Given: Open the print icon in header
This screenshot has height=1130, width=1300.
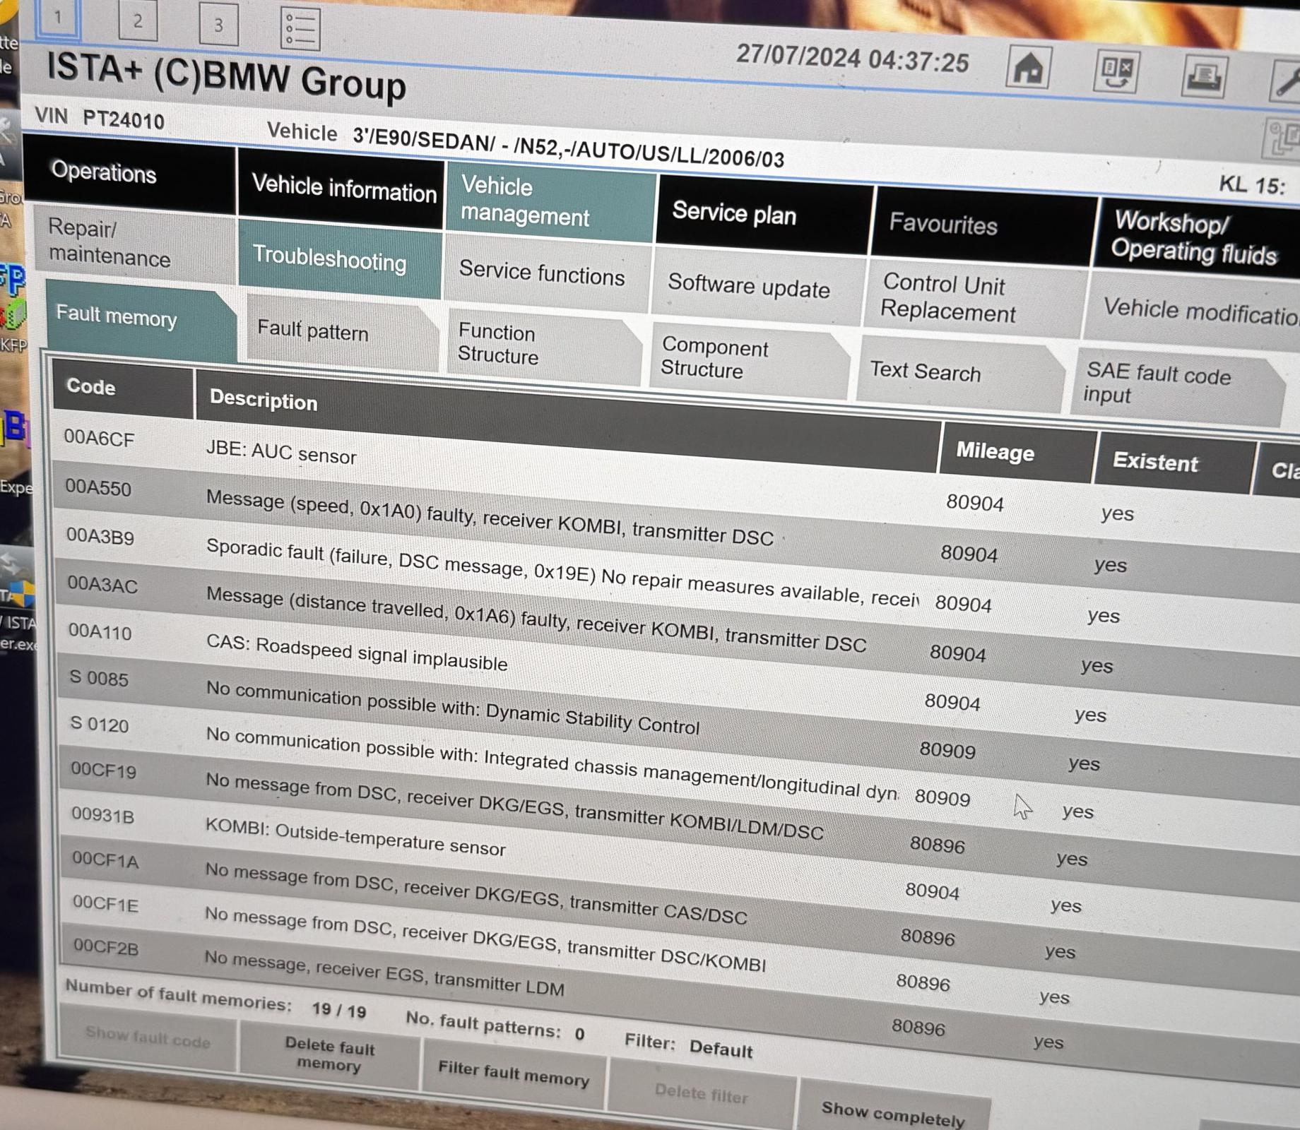Looking at the screenshot, I should (x=1204, y=75).
